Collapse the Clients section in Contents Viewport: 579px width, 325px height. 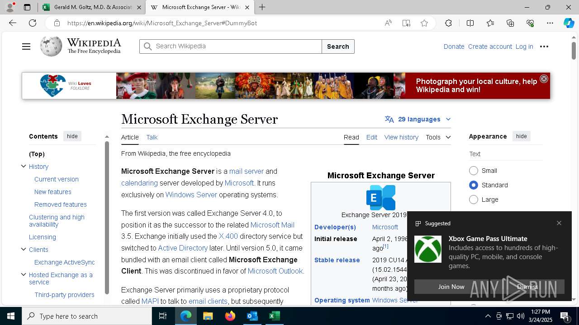click(24, 249)
